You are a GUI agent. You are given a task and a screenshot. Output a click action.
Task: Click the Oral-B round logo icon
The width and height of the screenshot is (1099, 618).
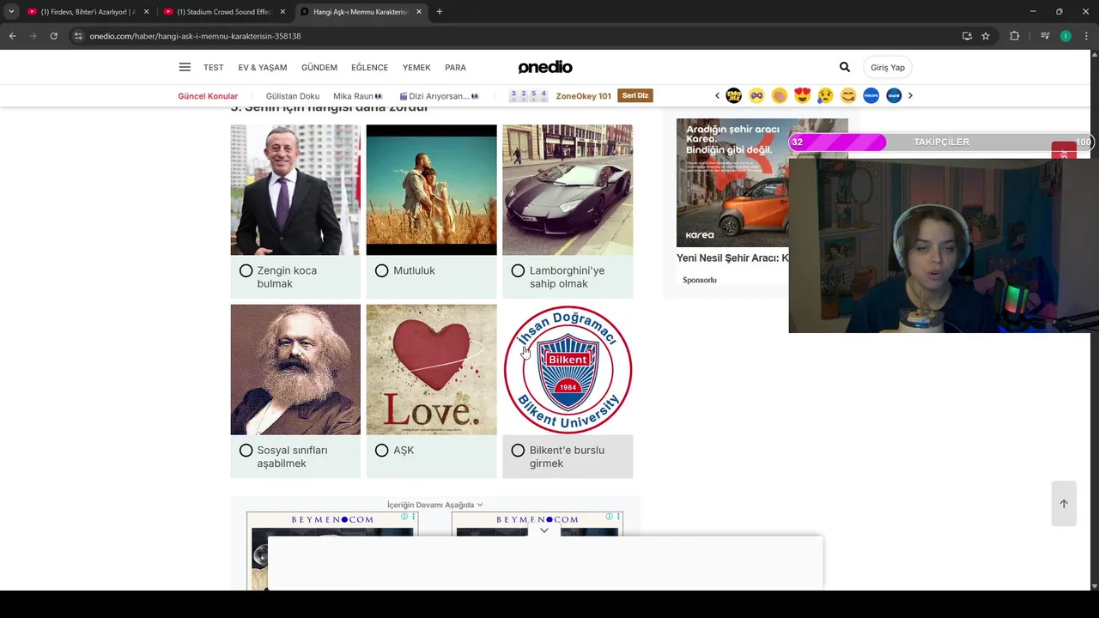pyautogui.click(x=894, y=95)
